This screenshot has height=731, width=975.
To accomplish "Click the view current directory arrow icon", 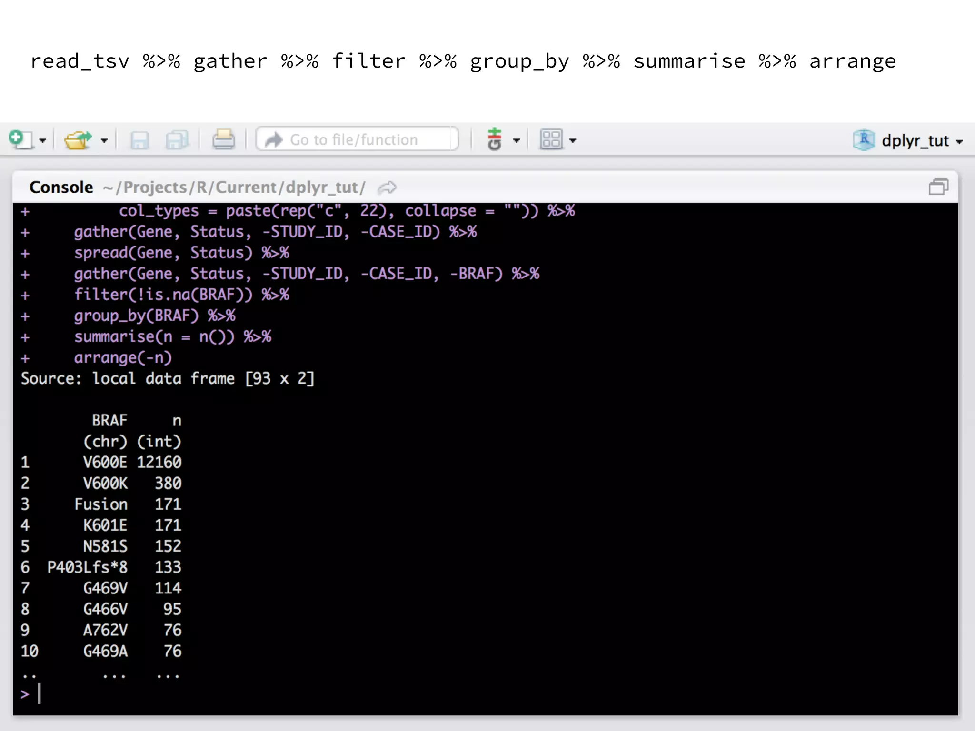I will (x=387, y=188).
